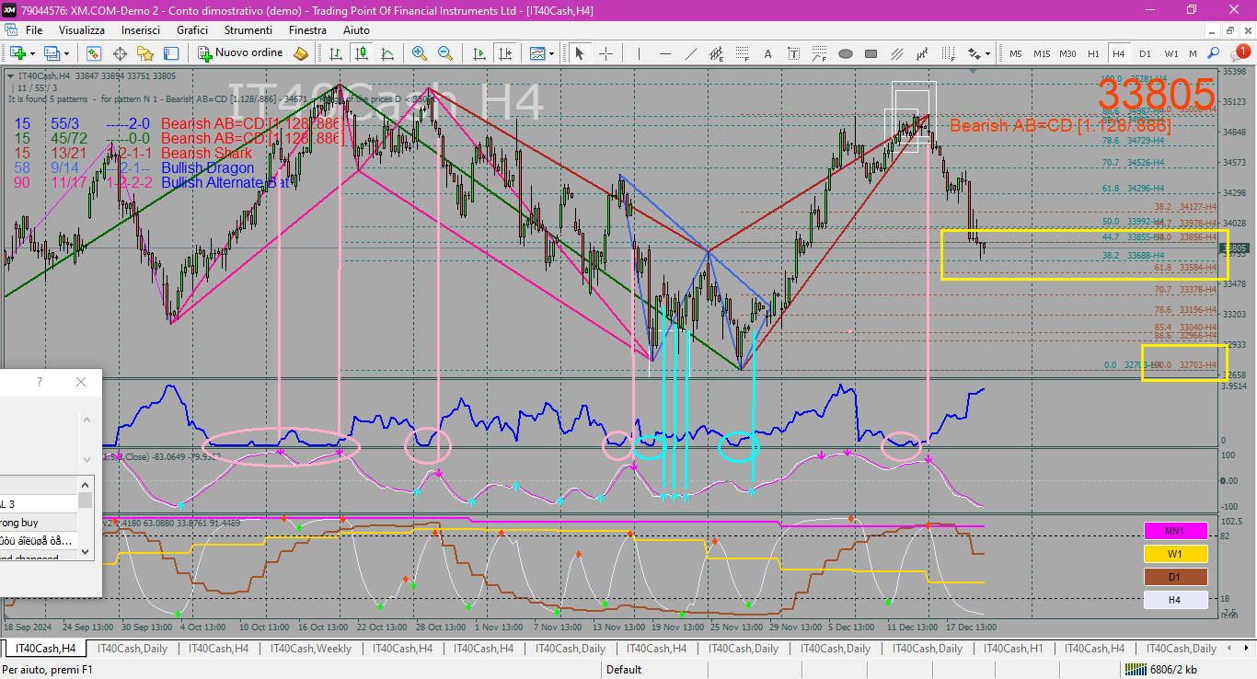The image size is (1257, 679).
Task: Toggle chart shift icon
Action: tap(504, 53)
